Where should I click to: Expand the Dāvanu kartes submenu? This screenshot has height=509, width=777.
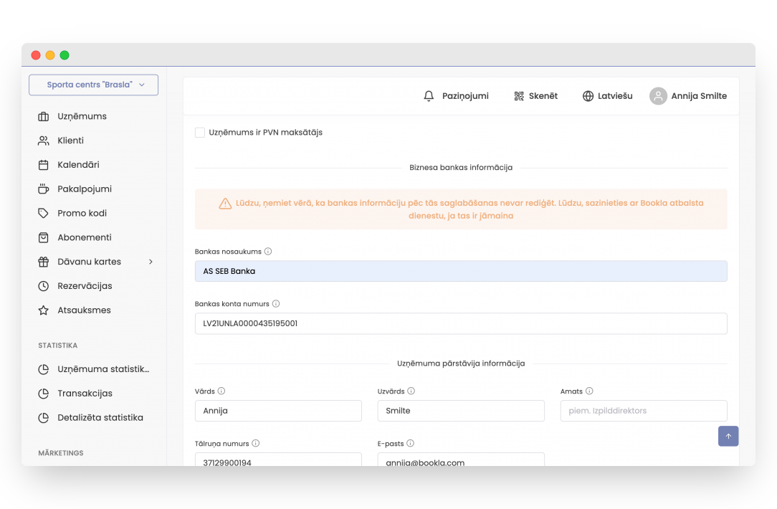click(x=151, y=262)
